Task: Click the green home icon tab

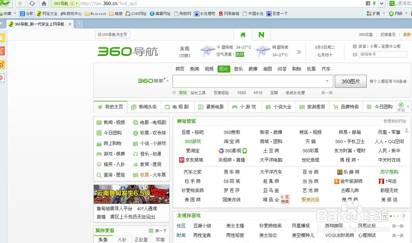Action: pyautogui.click(x=243, y=35)
